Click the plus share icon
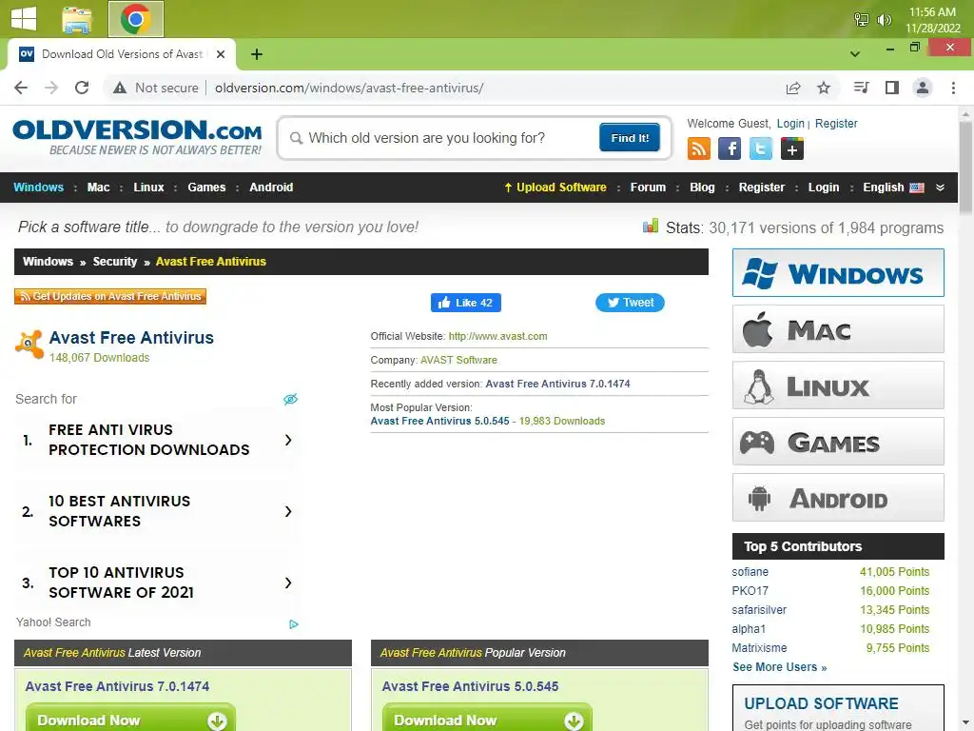Image resolution: width=974 pixels, height=731 pixels. [792, 148]
